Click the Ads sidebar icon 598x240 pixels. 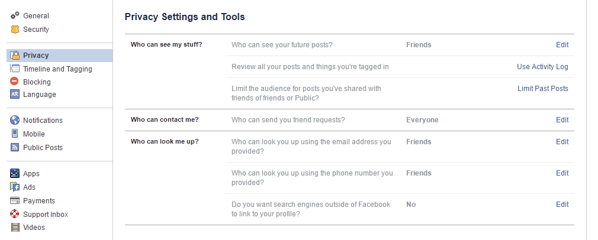pos(15,187)
